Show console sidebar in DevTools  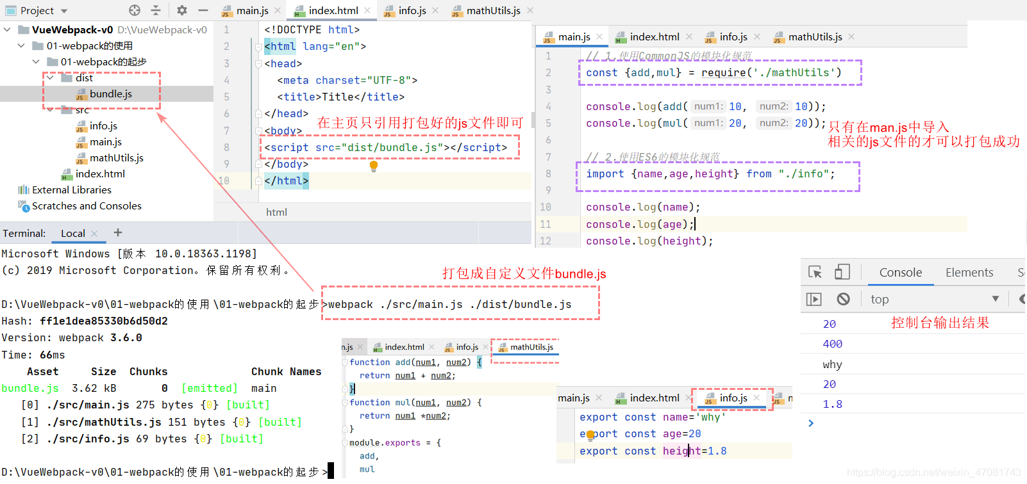pos(814,299)
